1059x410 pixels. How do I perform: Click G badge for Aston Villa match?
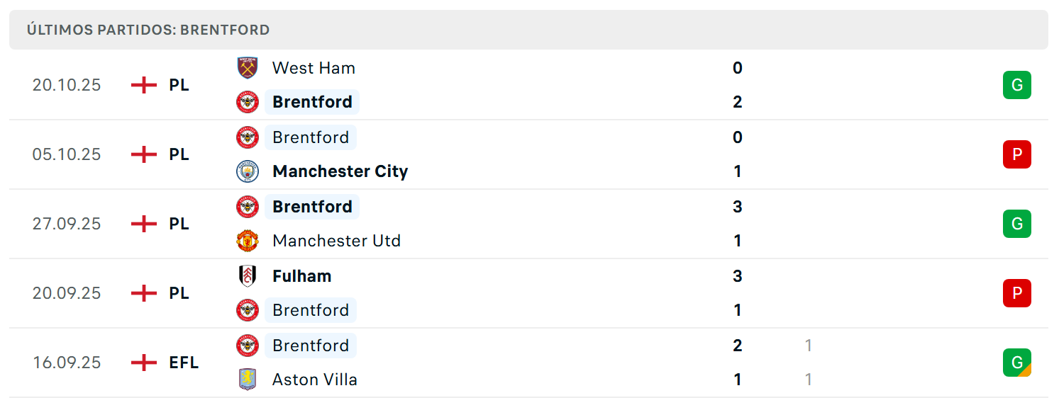tap(1017, 363)
